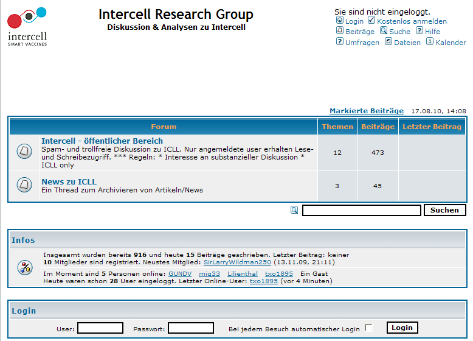Viewport: 473px width, 341px height.
Task: Click the Beiträge icon in top navigation
Action: (x=340, y=31)
